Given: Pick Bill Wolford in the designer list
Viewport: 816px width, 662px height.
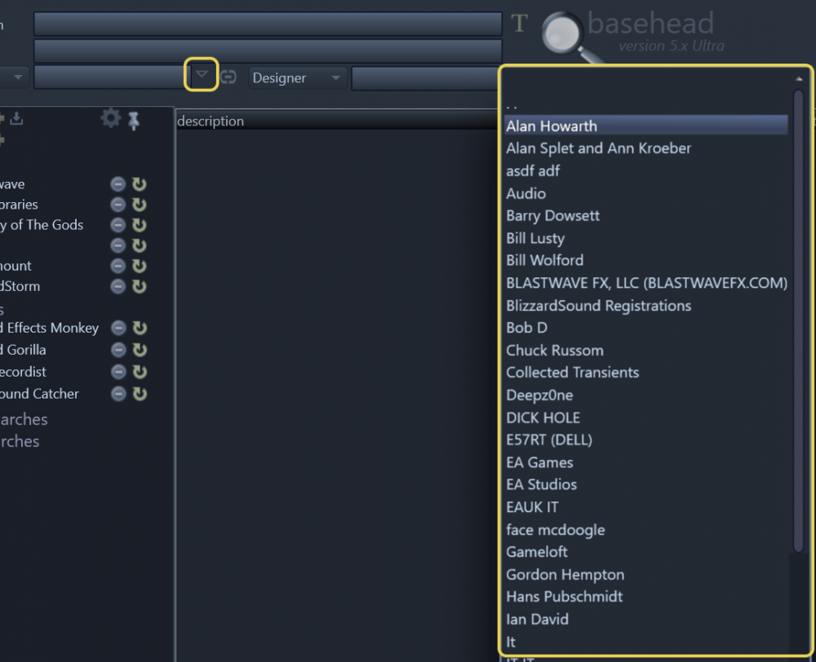Looking at the screenshot, I should pos(545,260).
